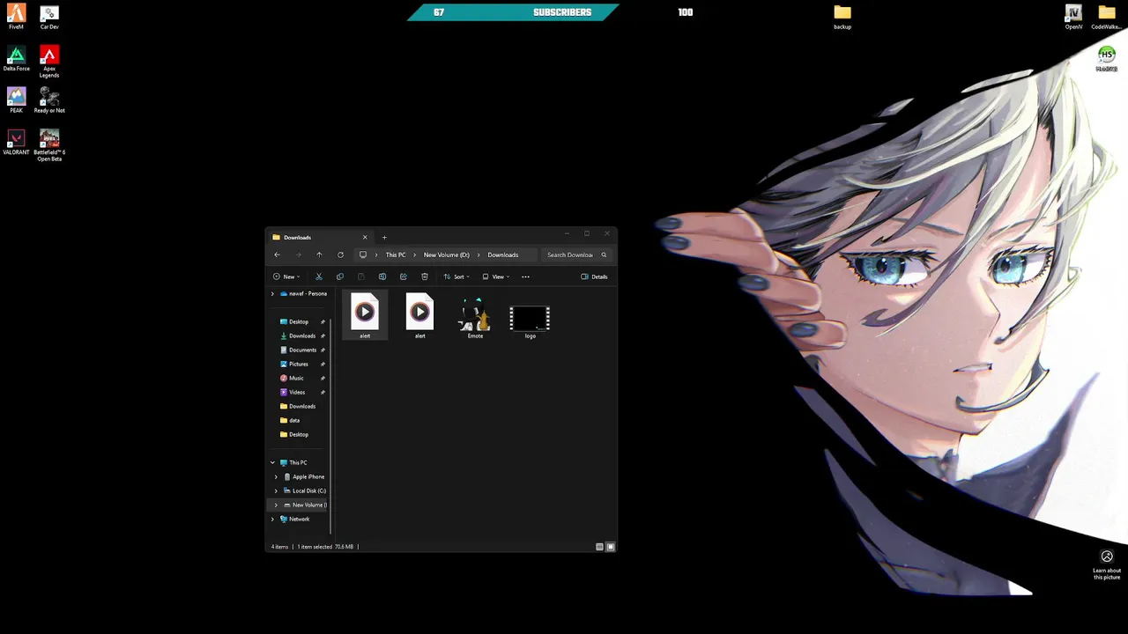Viewport: 1128px width, 634px height.
Task: Click Downloads in the breadcrumb
Action: (x=503, y=254)
